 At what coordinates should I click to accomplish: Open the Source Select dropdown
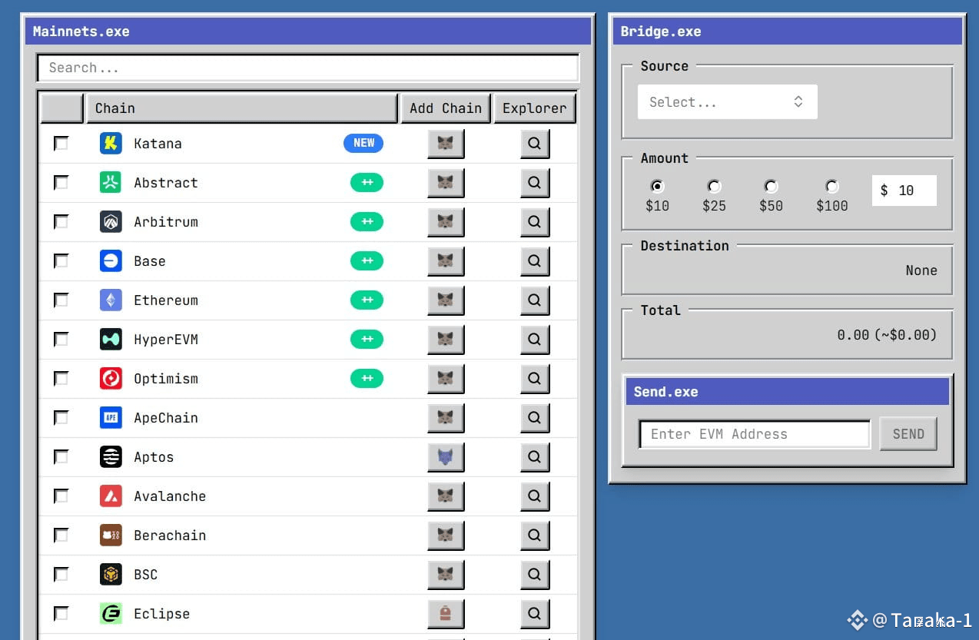pos(727,102)
